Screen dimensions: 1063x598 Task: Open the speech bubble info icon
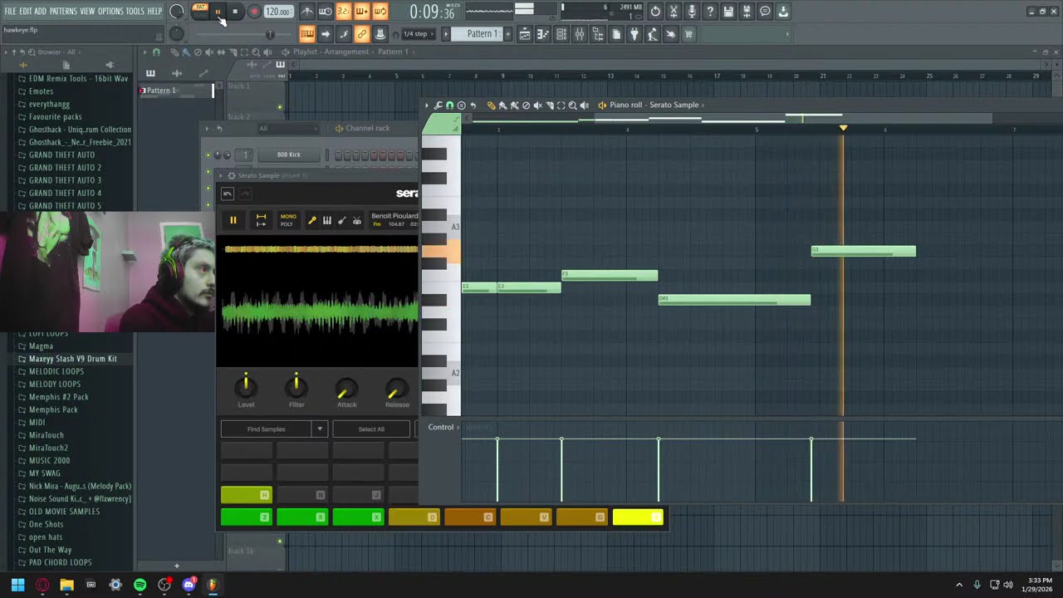click(765, 12)
